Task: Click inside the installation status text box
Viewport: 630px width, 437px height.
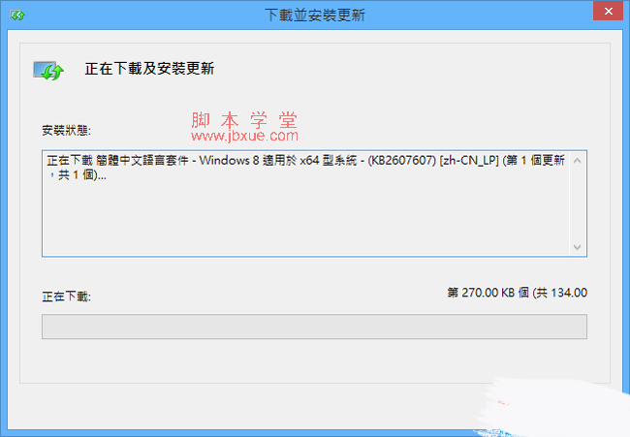Action: 314,203
